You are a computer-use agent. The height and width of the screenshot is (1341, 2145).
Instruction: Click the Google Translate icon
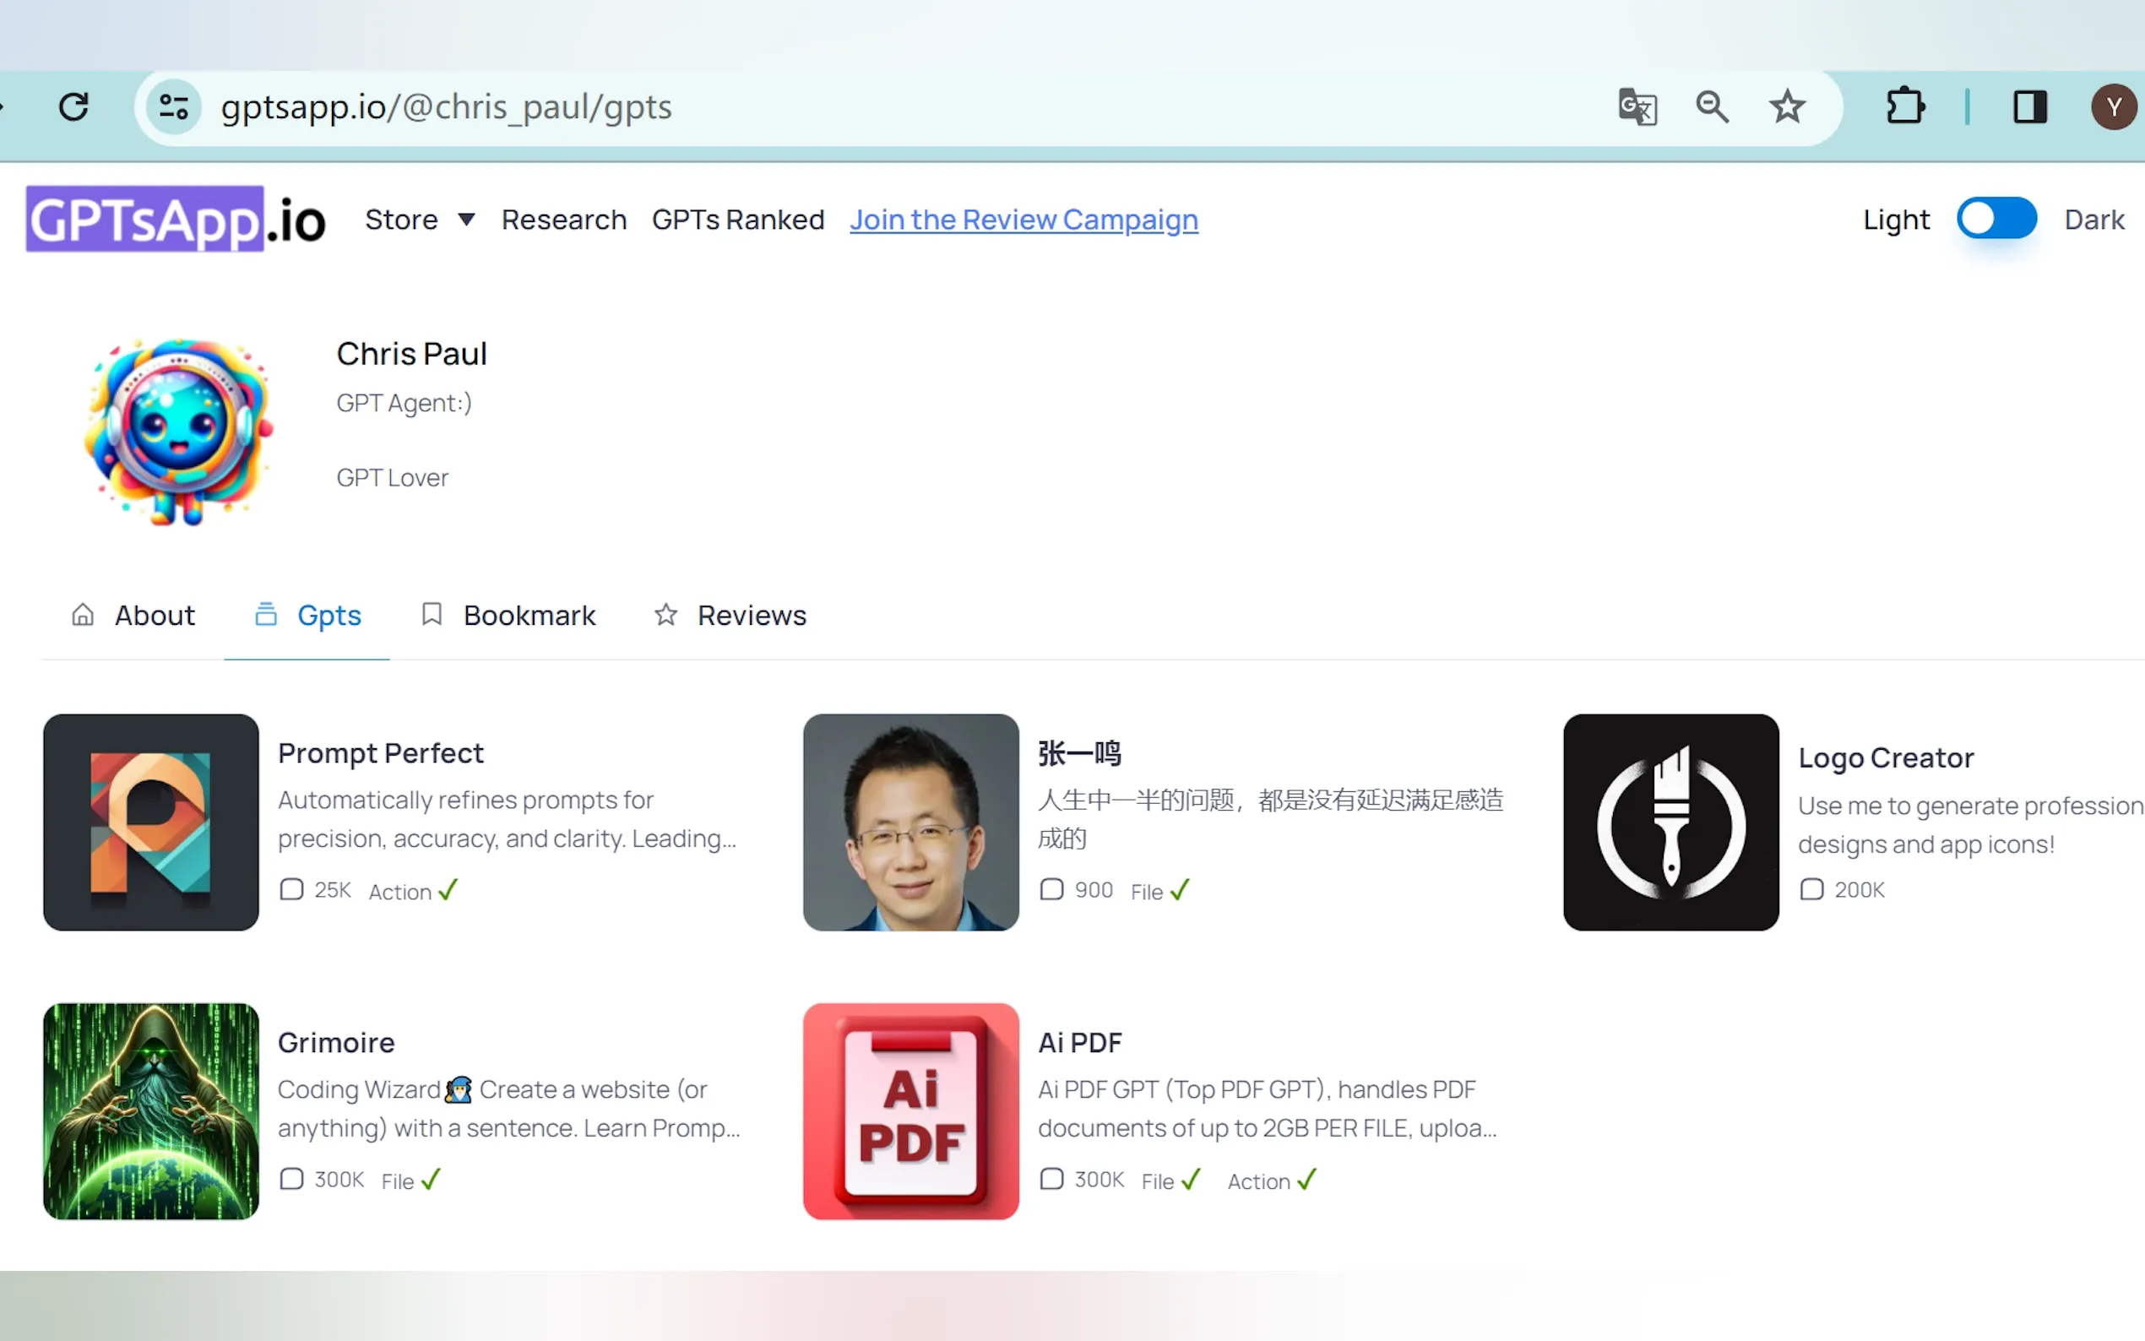click(x=1637, y=107)
